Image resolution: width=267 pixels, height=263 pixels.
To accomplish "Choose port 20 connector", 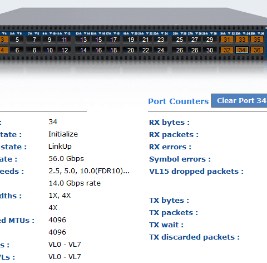I will tap(131, 50).
